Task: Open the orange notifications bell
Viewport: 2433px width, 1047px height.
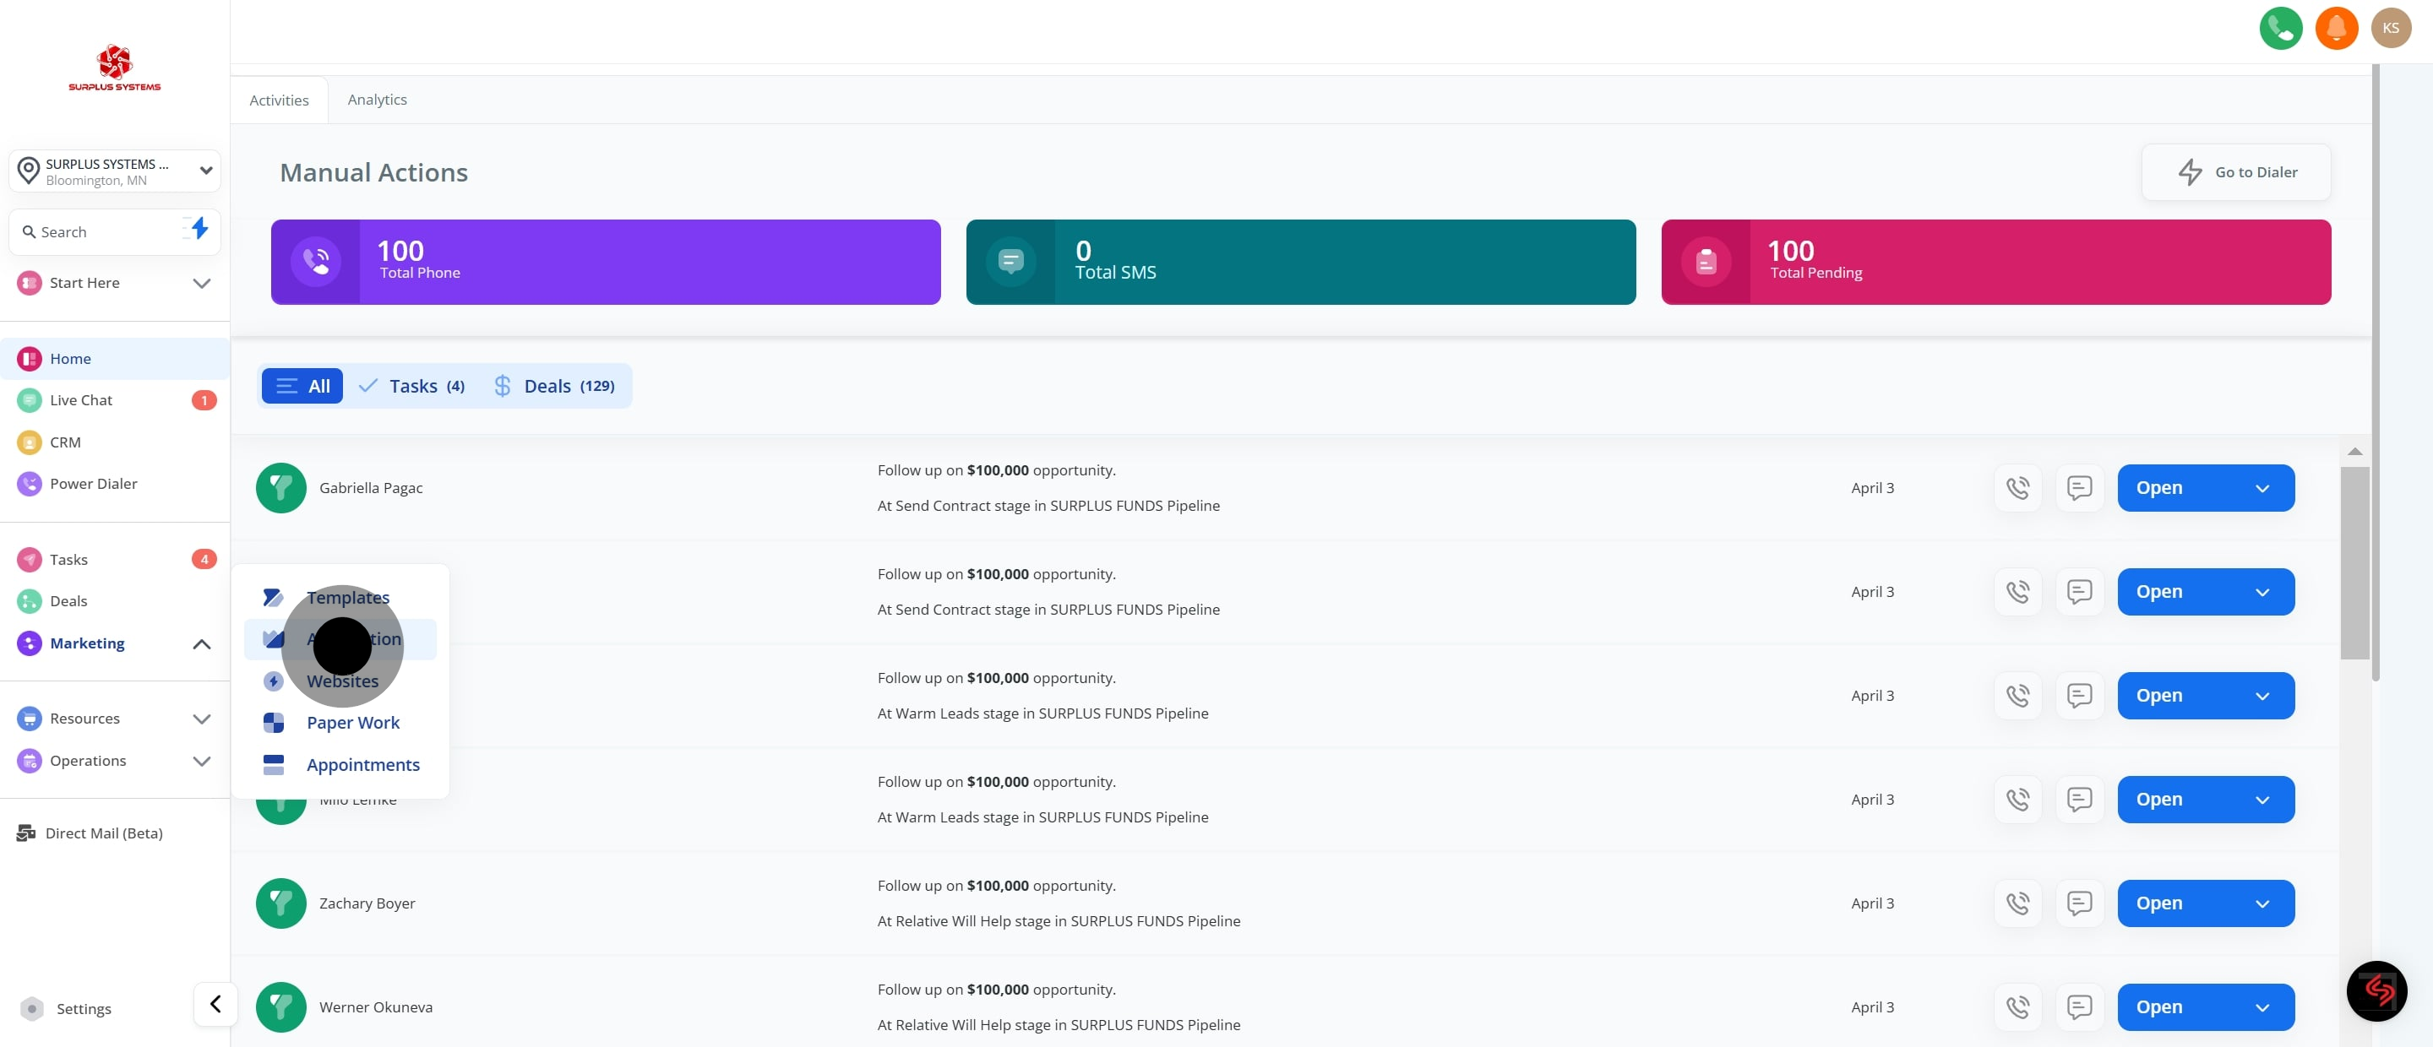Action: point(2336,29)
